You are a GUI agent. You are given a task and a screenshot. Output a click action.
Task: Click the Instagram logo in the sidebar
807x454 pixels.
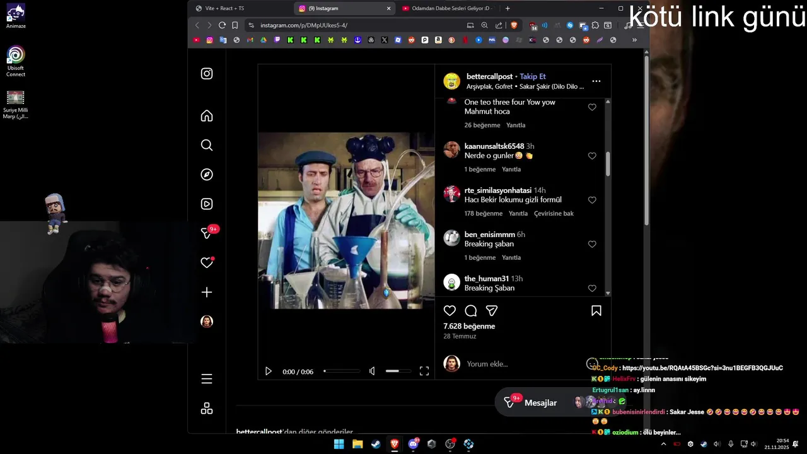(x=207, y=73)
